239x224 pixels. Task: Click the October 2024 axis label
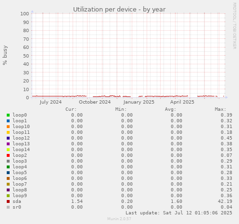tap(95, 102)
